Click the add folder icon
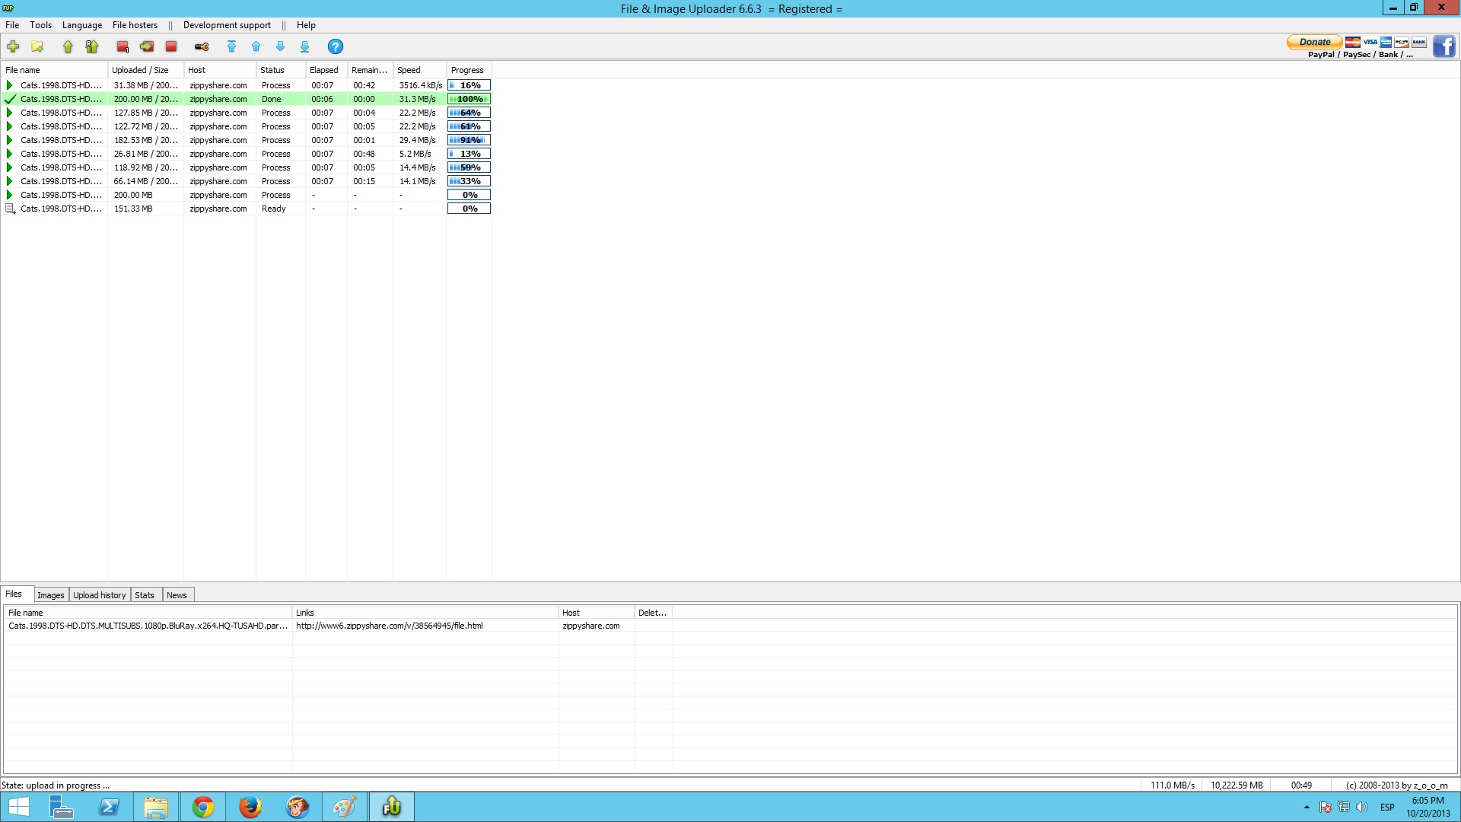 click(x=37, y=47)
